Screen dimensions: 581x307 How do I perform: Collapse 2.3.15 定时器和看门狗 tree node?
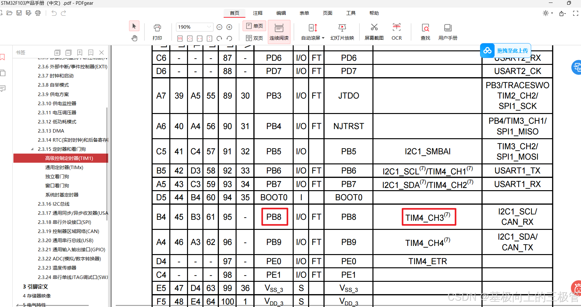click(32, 149)
